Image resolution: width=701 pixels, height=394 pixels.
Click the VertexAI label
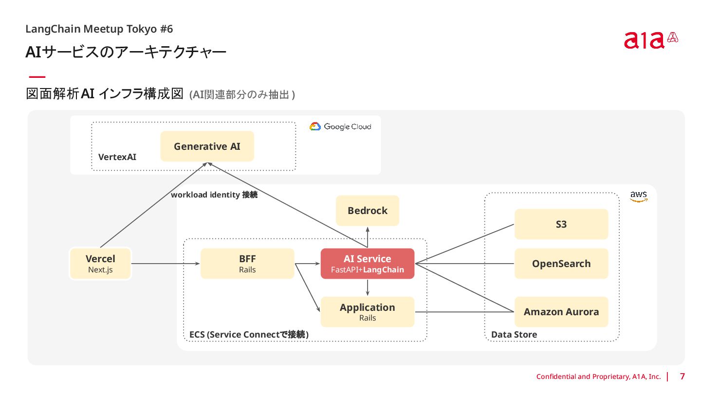point(117,157)
